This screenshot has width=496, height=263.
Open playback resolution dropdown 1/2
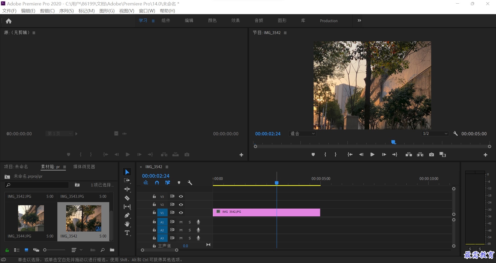(435, 134)
